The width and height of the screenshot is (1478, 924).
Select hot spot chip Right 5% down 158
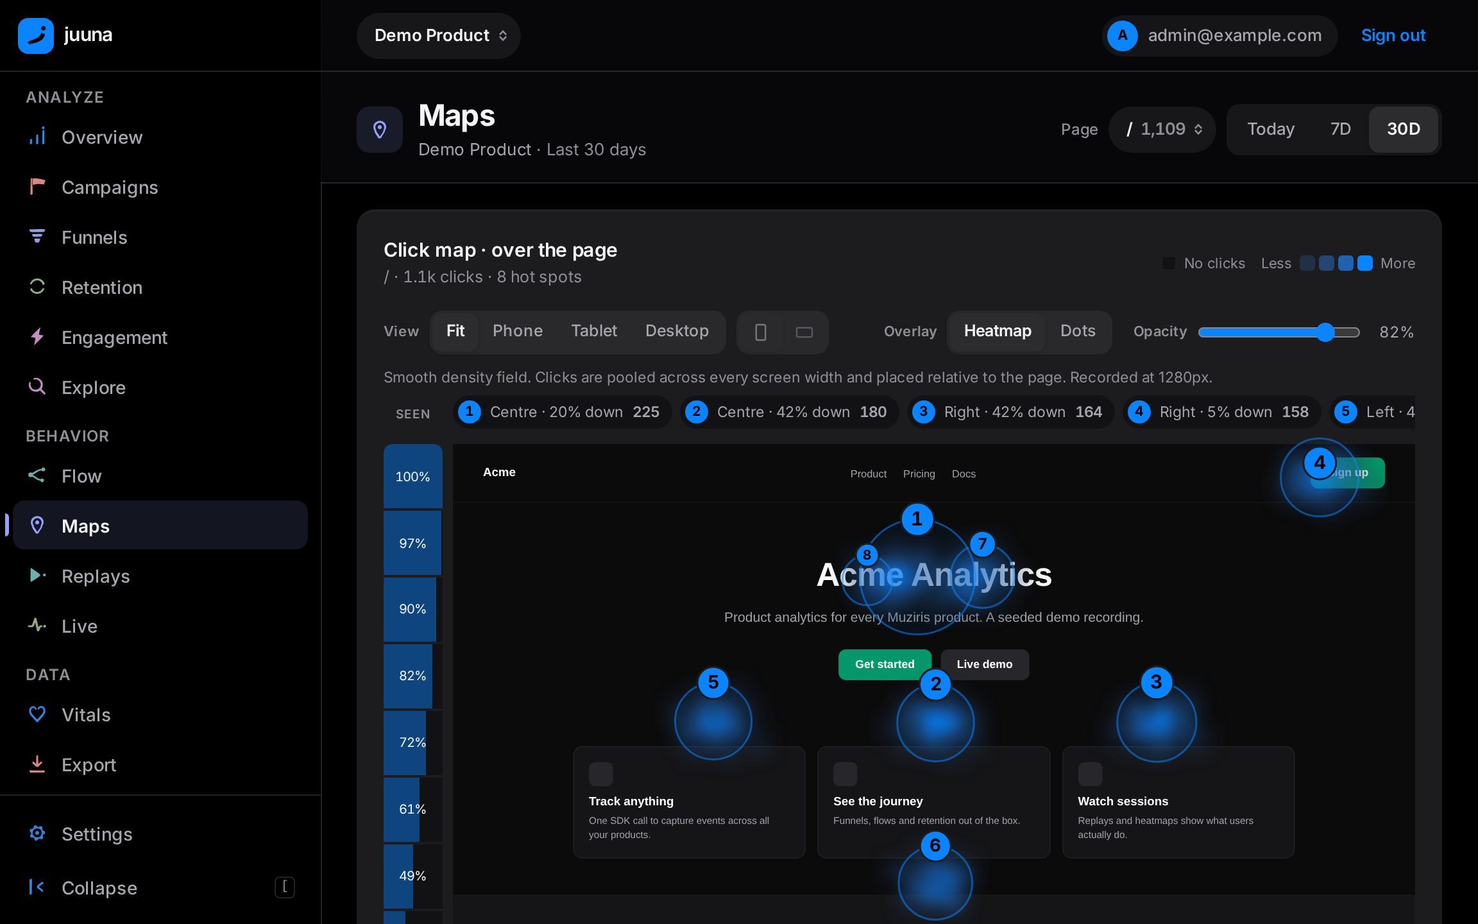pyautogui.click(x=1222, y=412)
